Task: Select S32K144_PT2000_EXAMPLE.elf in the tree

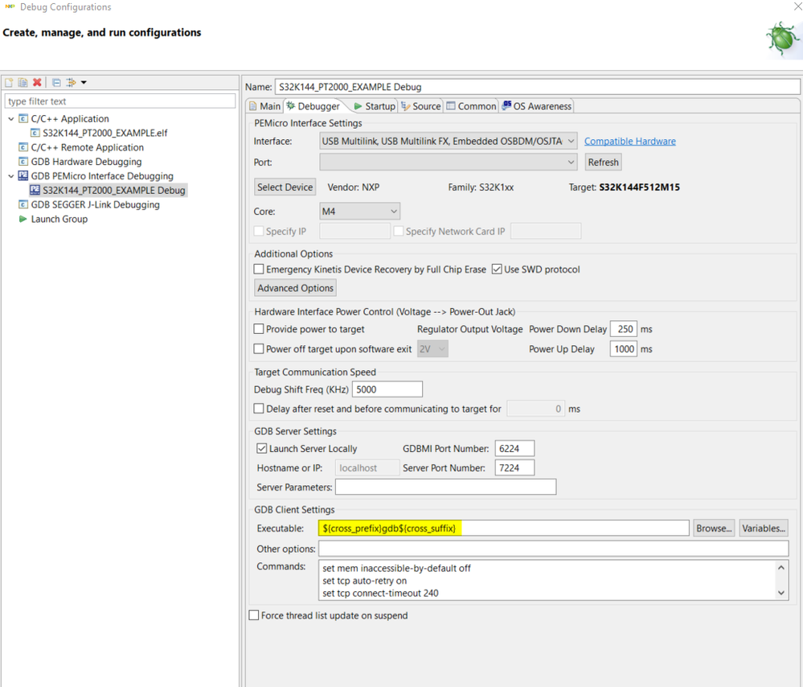Action: [x=105, y=133]
